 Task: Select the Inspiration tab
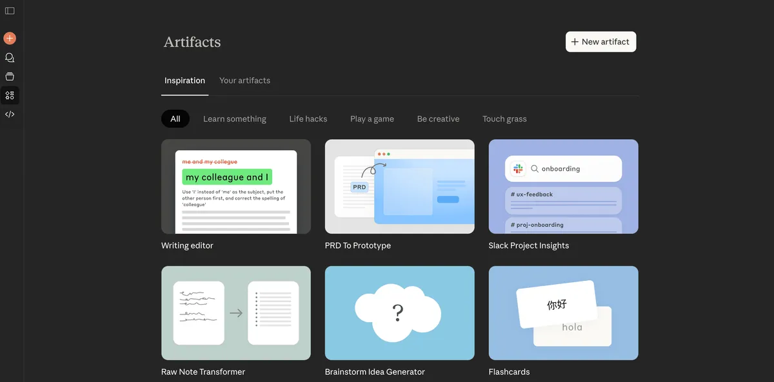(184, 80)
